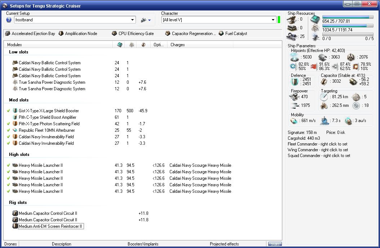Click the Cargohold: 440 m3 text

[x=304, y=138]
